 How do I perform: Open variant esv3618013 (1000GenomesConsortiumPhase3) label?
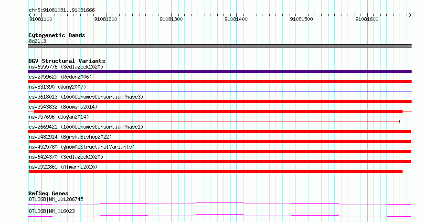(x=86, y=97)
